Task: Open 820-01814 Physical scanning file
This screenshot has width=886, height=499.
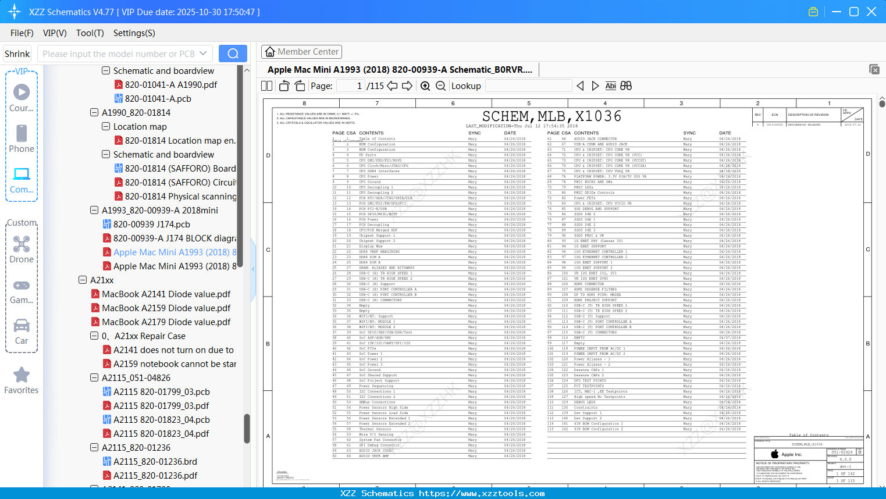Action: [x=175, y=197]
